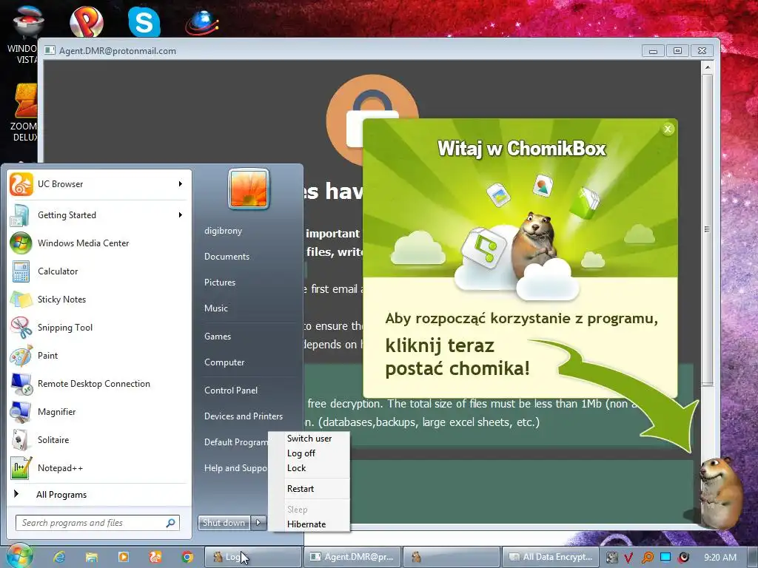Open Skype desktop shortcut

point(144,21)
